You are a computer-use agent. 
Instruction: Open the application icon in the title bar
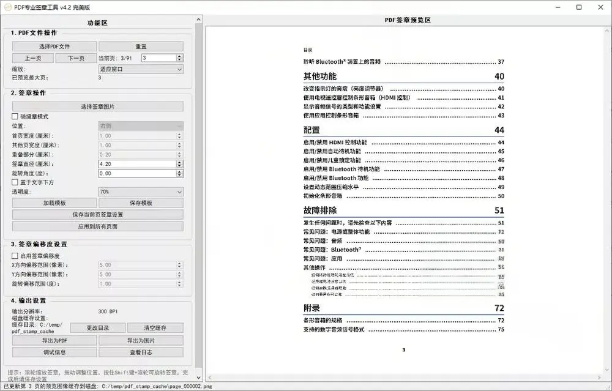[x=7, y=7]
